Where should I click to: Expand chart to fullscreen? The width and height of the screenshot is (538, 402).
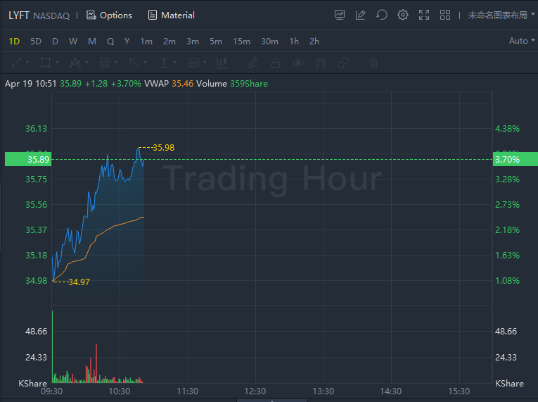click(x=423, y=15)
